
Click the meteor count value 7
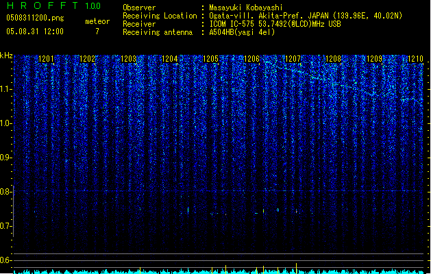point(97,32)
